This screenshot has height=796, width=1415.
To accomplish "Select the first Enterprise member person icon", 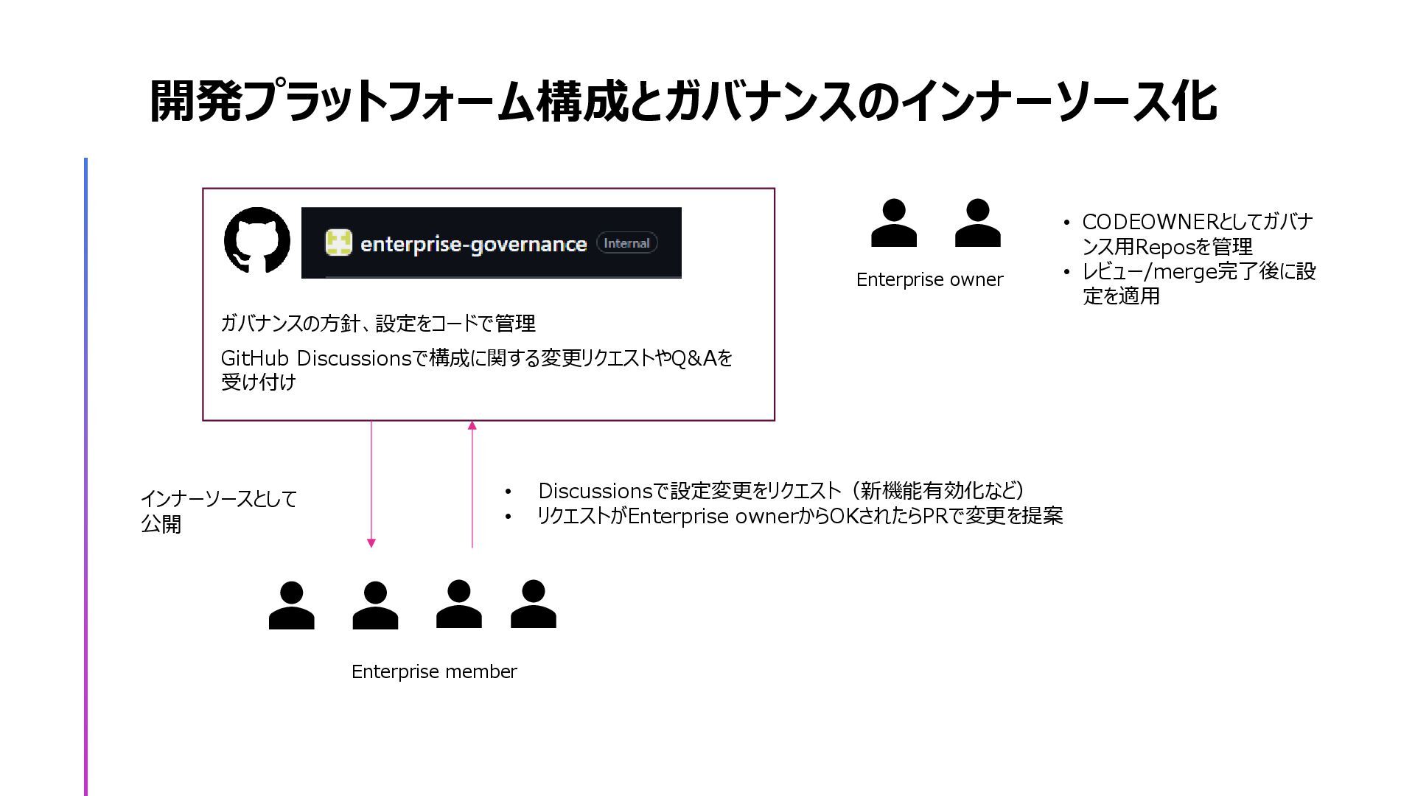I will tap(291, 605).
